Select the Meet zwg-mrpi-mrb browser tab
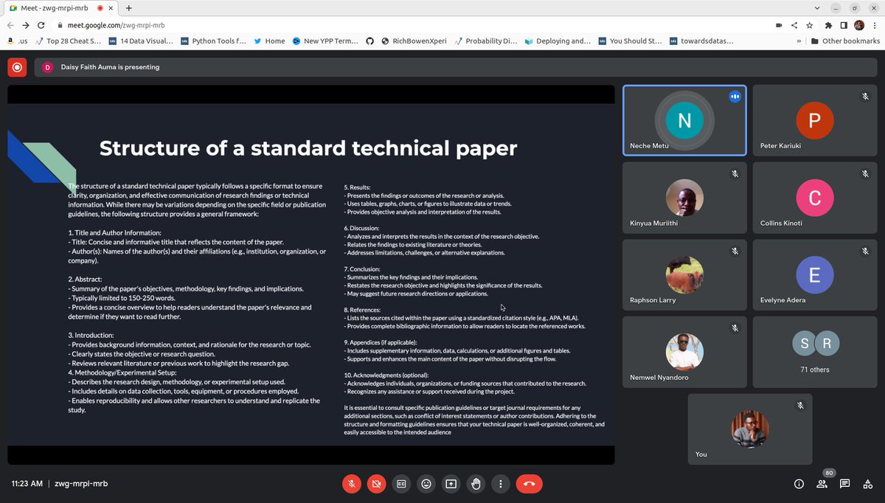Viewport: 885px width, 503px height. coord(52,7)
